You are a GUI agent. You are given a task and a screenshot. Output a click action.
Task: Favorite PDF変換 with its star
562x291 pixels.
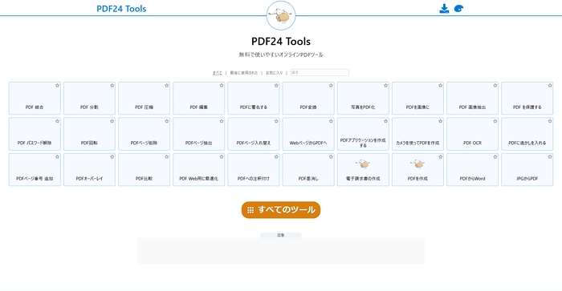click(331, 86)
